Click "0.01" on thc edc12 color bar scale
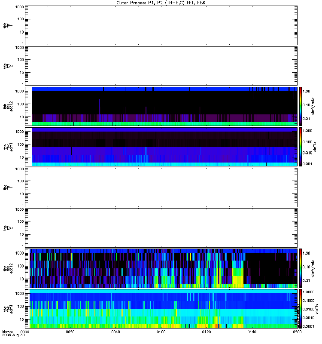 (306, 281)
